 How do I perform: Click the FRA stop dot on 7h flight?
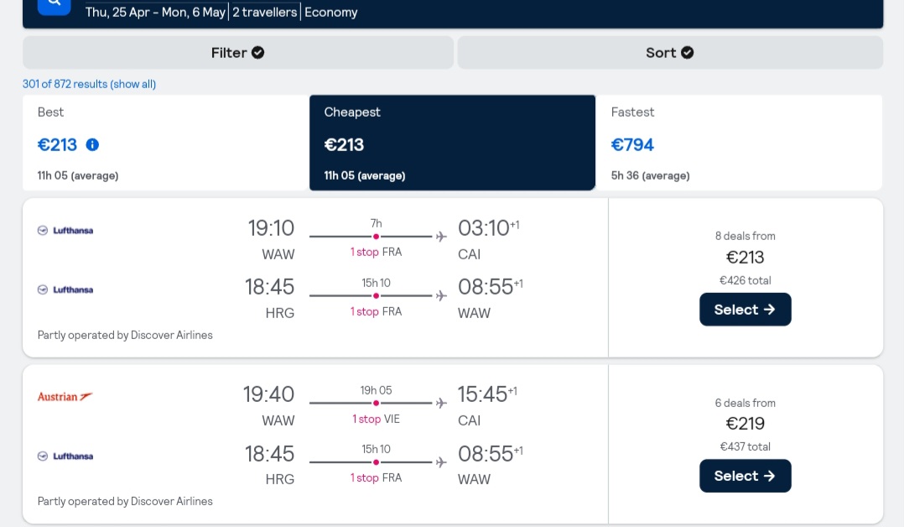click(376, 237)
